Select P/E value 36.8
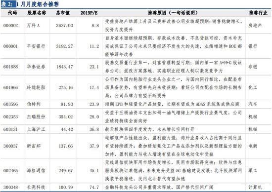This screenshot has width=272, height=192. (x=94, y=129)
